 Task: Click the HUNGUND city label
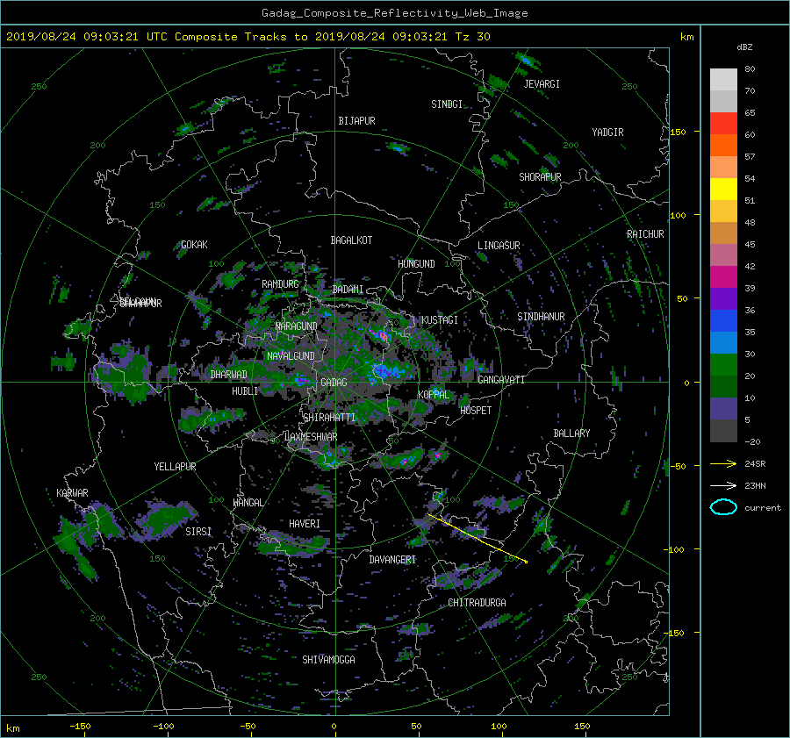(416, 264)
